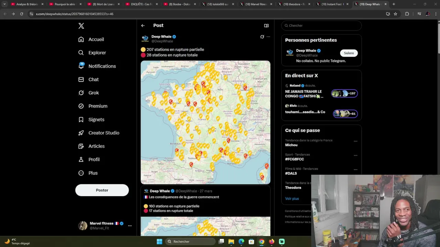The height and width of the screenshot is (247, 440).
Task: Click the +197 listeners badge
Action: click(344, 94)
